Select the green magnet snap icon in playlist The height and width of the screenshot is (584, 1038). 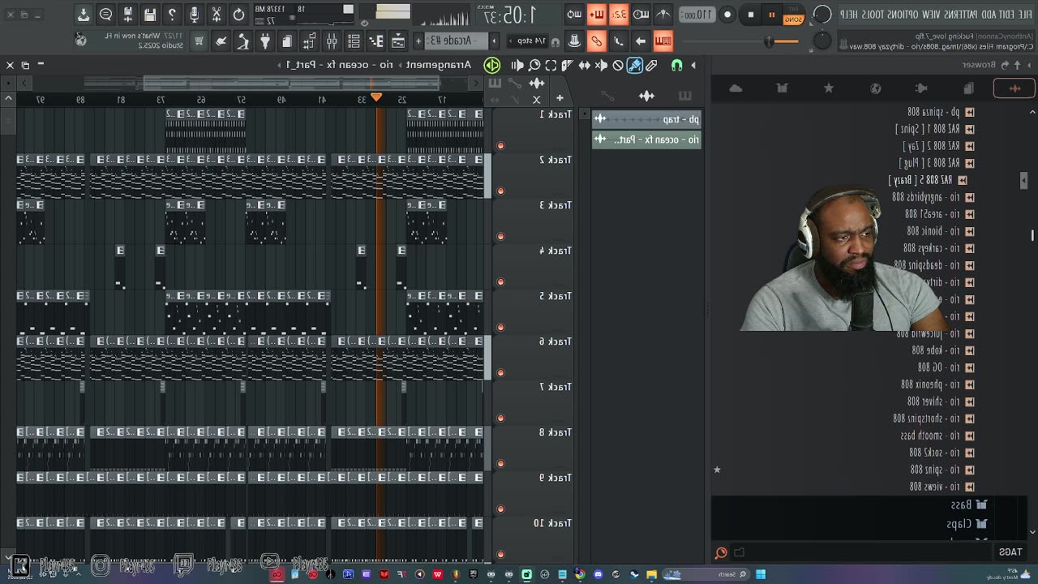click(x=677, y=65)
